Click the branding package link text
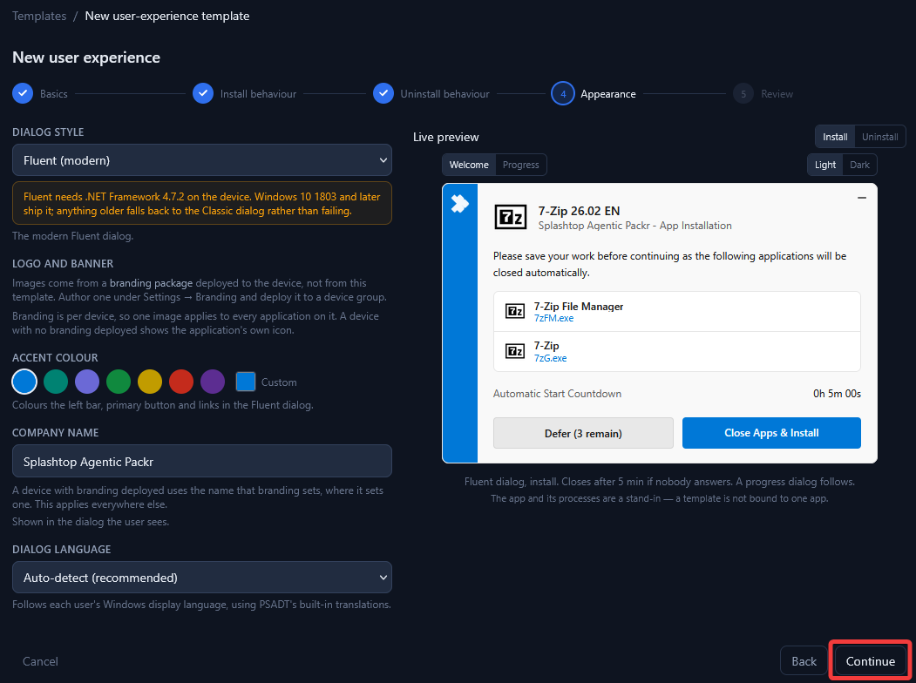This screenshot has width=916, height=683. pos(152,283)
